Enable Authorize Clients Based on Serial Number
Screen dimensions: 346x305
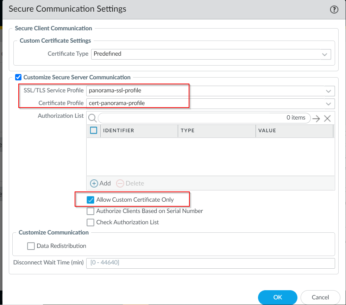90,211
